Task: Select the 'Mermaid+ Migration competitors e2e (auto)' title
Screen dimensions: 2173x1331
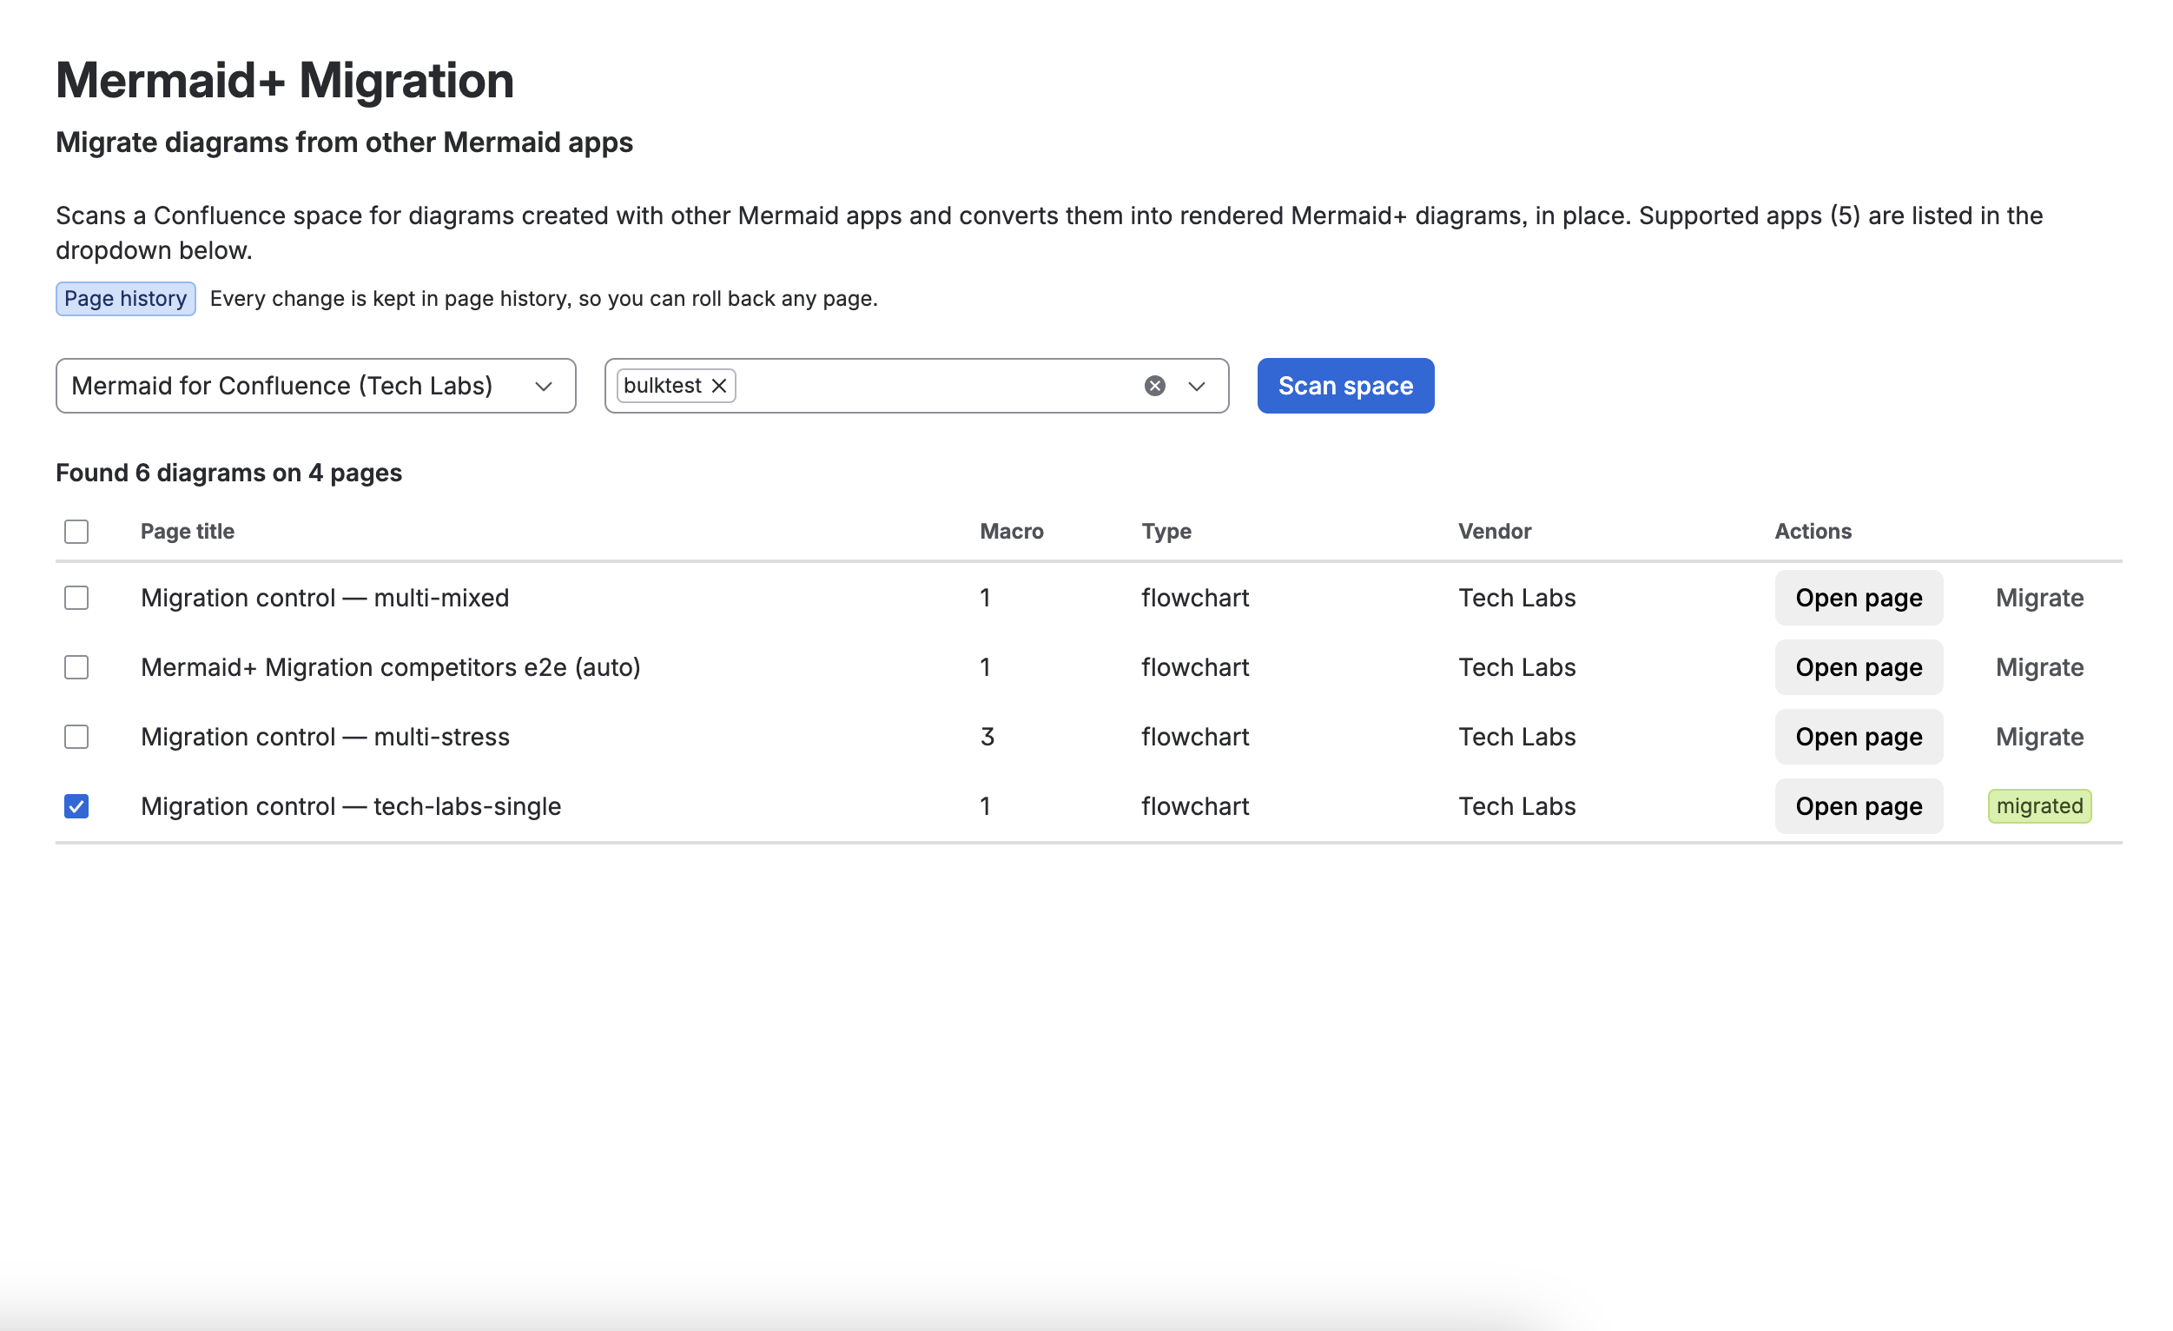Action: point(391,667)
